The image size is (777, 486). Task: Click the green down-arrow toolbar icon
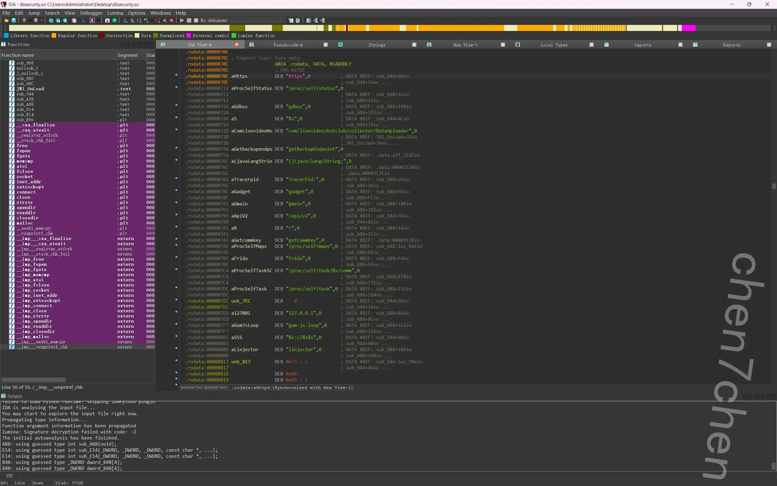pos(83,20)
